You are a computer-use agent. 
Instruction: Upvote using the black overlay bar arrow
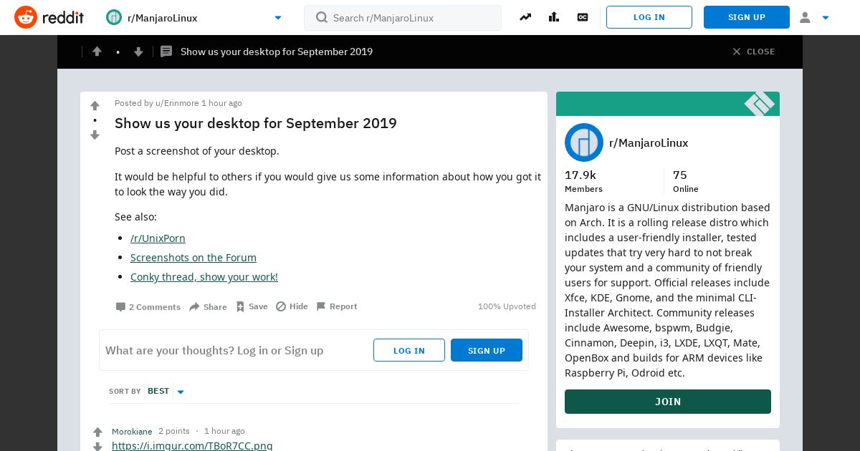coord(97,52)
